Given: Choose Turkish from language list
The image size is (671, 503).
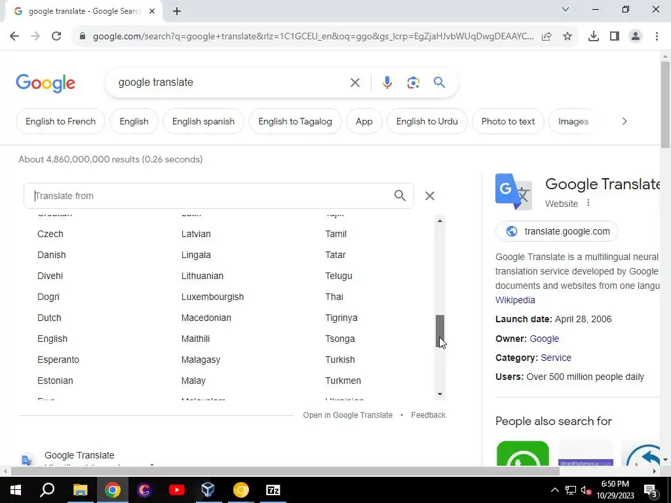Looking at the screenshot, I should (x=340, y=360).
